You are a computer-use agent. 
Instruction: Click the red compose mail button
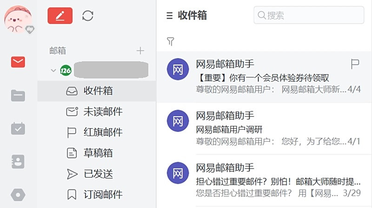[x=60, y=16]
